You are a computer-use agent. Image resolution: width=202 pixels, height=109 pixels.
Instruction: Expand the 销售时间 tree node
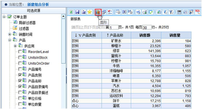(9, 34)
